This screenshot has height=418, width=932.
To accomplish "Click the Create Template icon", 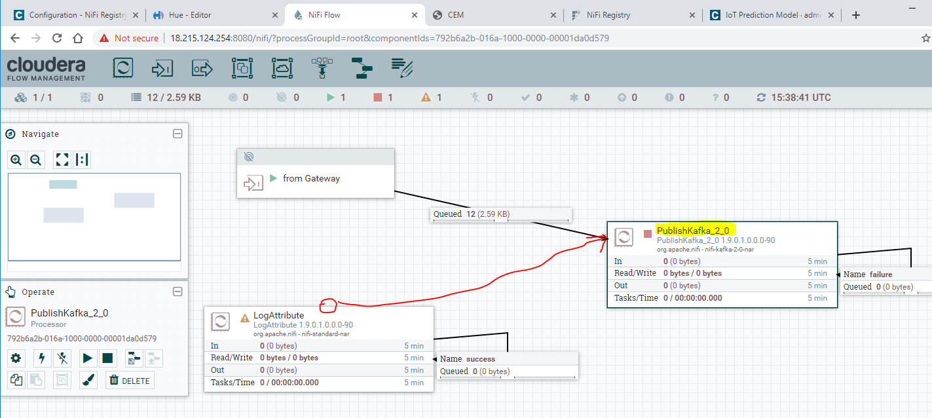I will pyautogui.click(x=134, y=358).
